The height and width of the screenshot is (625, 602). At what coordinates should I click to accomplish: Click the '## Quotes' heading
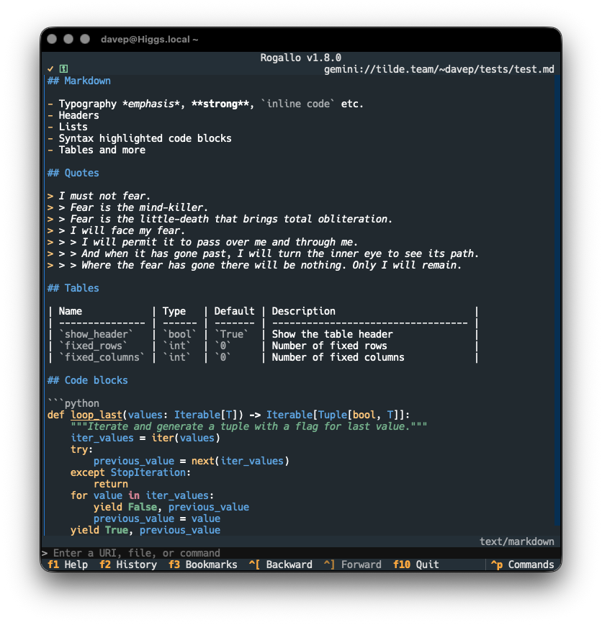73,173
